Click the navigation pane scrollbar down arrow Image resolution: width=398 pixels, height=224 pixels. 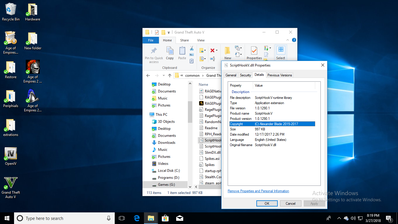pos(190,187)
